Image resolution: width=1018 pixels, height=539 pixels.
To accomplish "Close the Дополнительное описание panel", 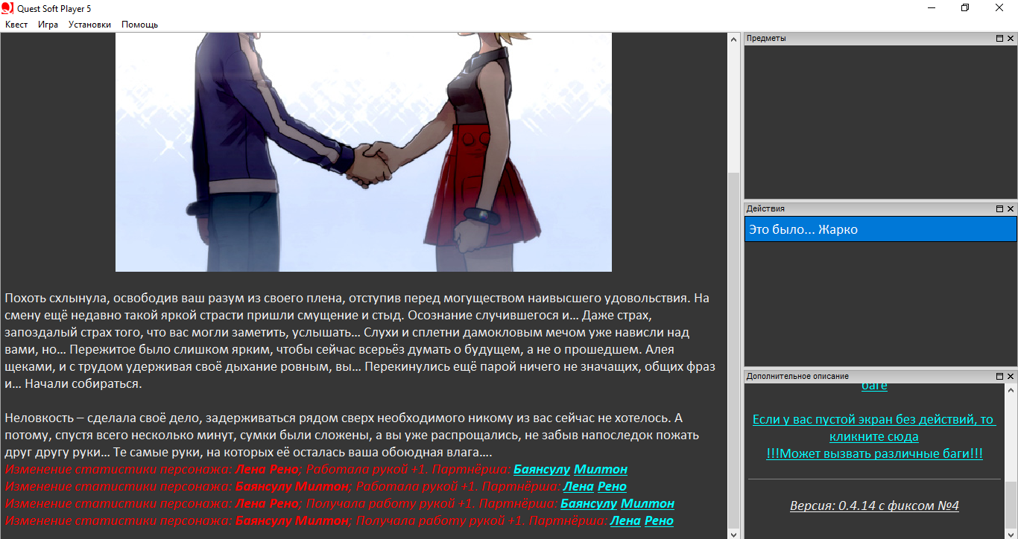I will point(1011,377).
